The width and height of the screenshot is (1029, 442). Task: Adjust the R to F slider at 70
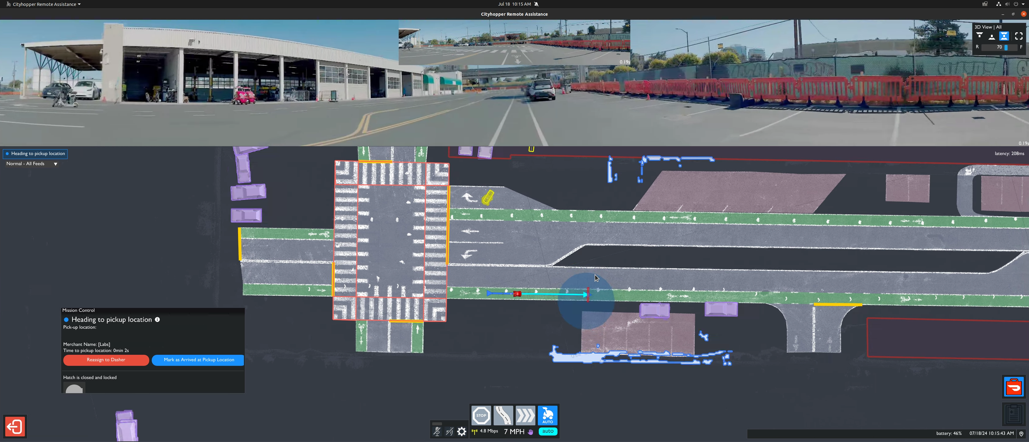999,47
